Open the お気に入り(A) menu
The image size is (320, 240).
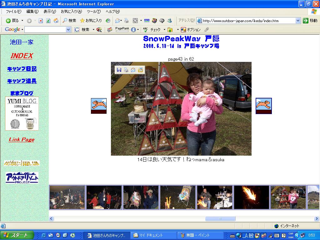(x=72, y=12)
